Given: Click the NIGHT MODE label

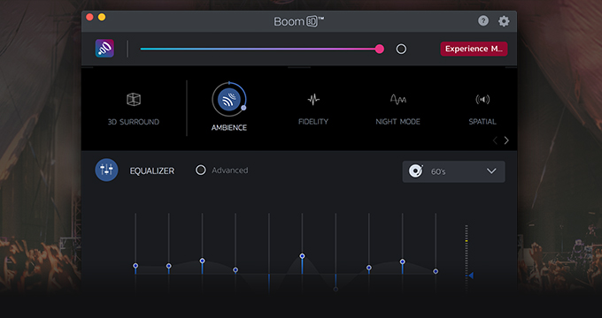Looking at the screenshot, I should (397, 121).
